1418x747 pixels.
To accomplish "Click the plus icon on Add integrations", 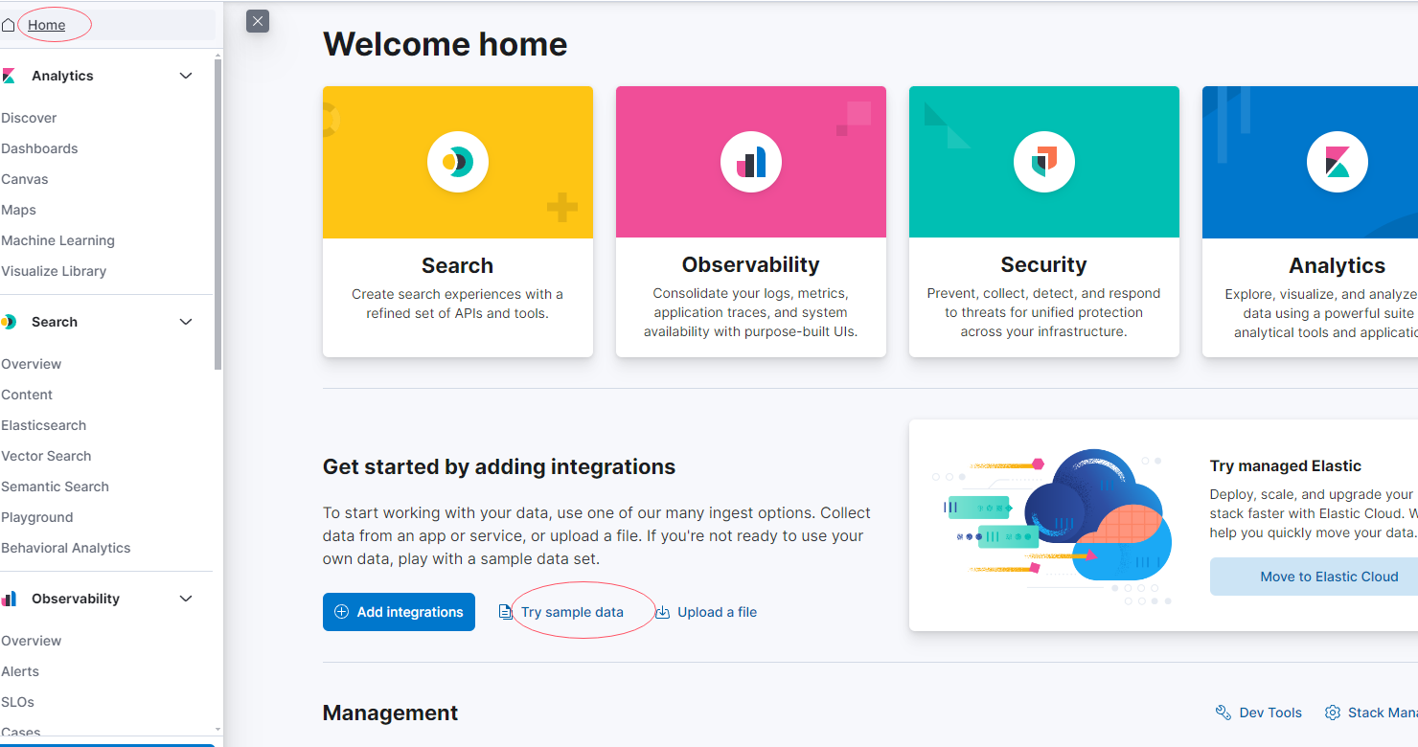I will coord(341,612).
